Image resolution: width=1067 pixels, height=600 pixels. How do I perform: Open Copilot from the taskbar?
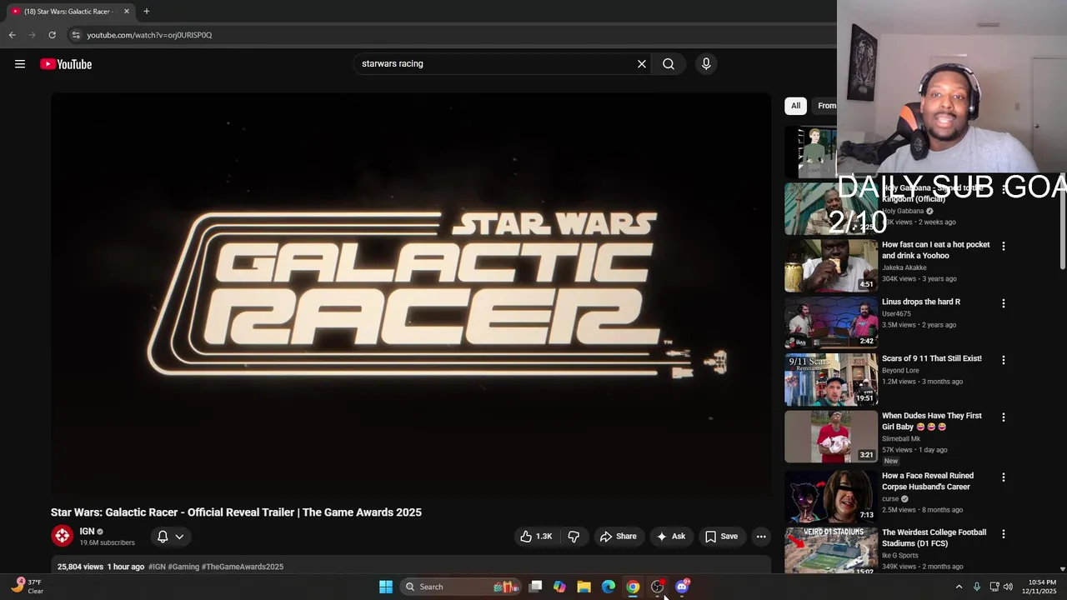(559, 587)
